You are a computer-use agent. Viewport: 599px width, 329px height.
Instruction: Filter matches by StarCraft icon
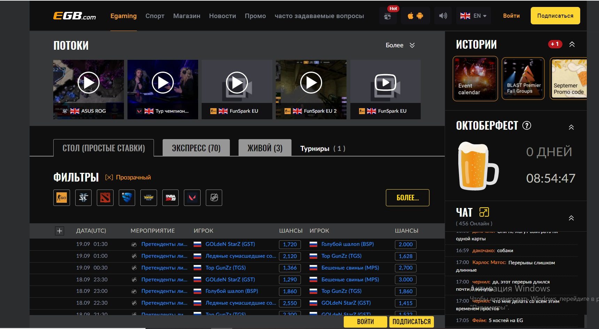83,198
